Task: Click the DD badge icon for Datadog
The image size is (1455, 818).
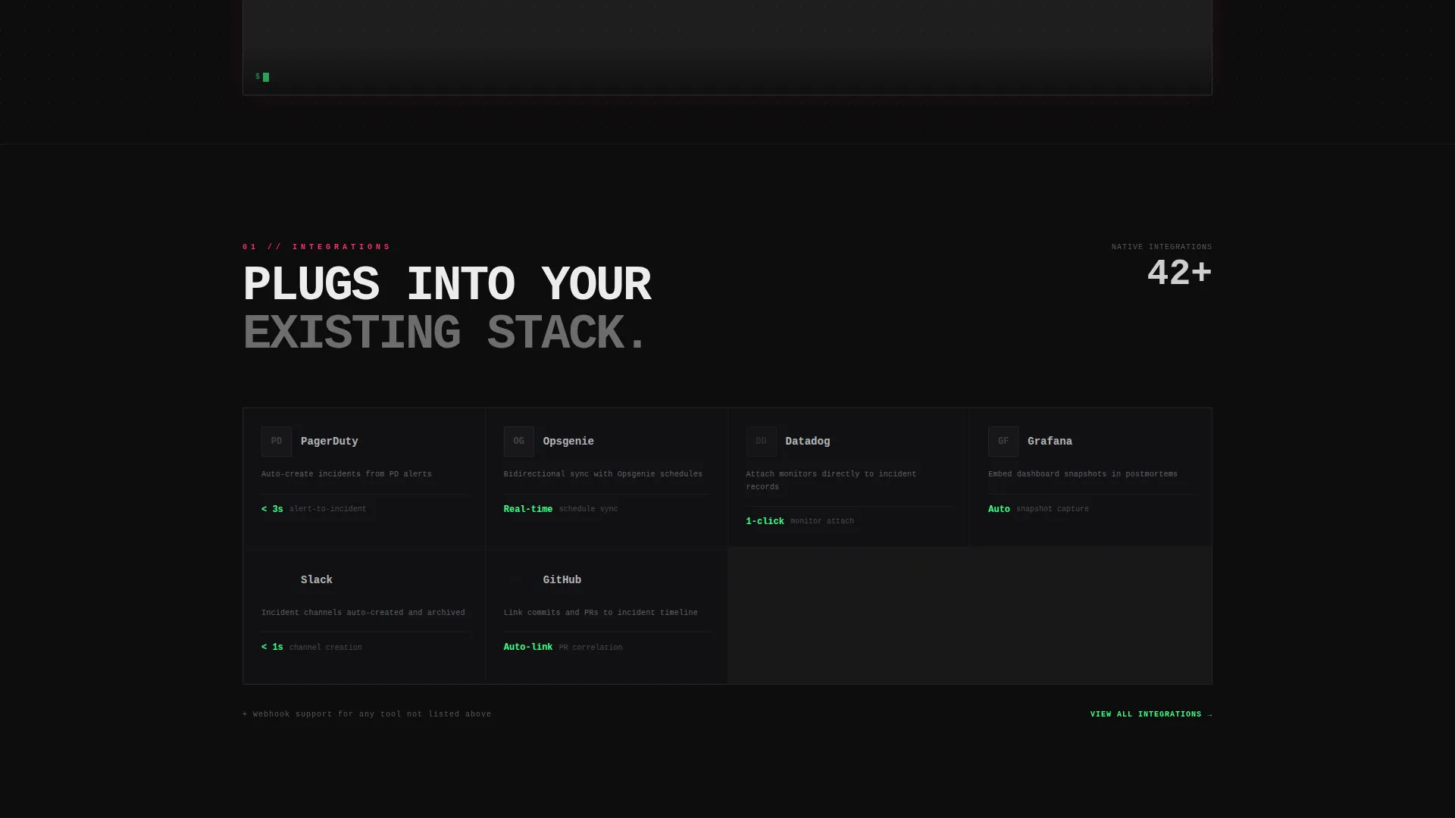Action: 762,442
